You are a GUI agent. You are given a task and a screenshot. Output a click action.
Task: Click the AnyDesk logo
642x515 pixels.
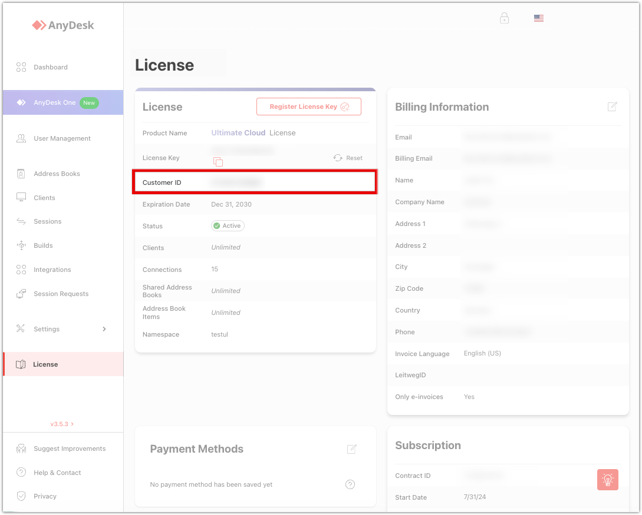tap(63, 25)
